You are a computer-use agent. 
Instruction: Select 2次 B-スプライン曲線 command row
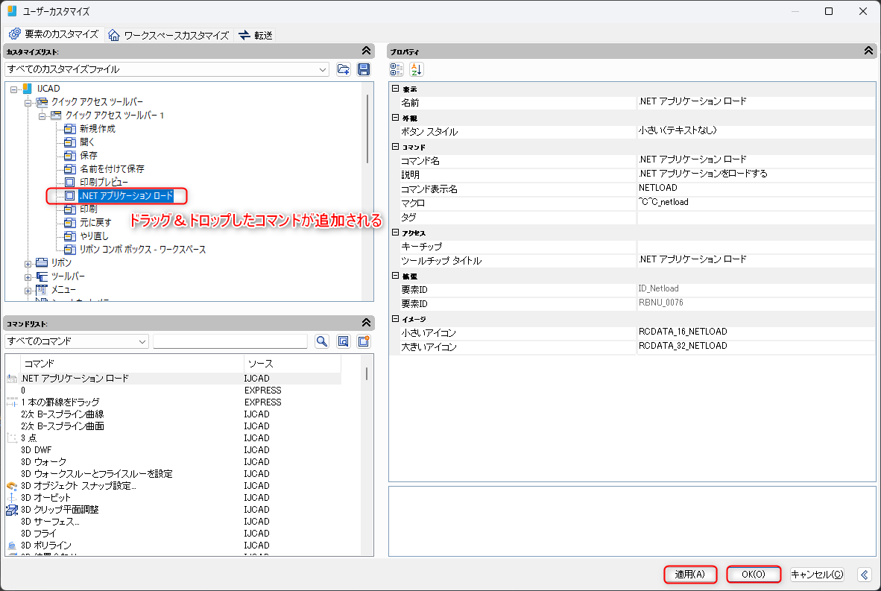pos(173,414)
